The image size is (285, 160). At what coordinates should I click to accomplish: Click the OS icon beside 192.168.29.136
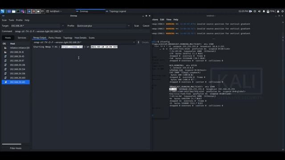pos(5,65)
